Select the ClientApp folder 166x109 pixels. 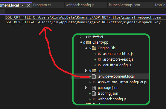point(100,42)
